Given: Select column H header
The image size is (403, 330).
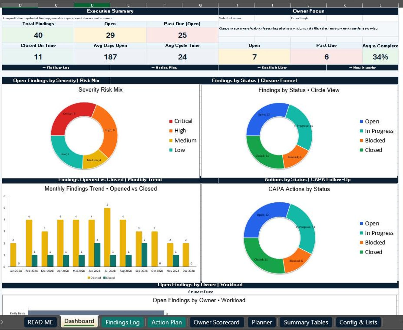Looking at the screenshot, I should point(236,5).
